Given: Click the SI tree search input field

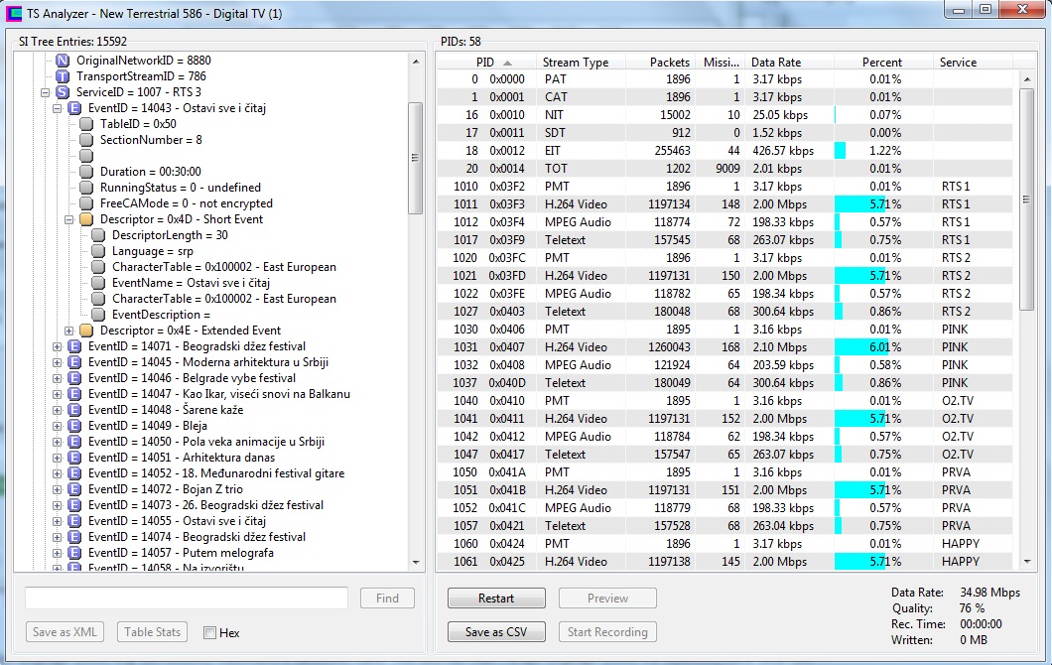Looking at the screenshot, I should (187, 598).
